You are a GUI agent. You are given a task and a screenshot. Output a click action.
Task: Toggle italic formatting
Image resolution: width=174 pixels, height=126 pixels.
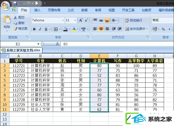pos(40,29)
